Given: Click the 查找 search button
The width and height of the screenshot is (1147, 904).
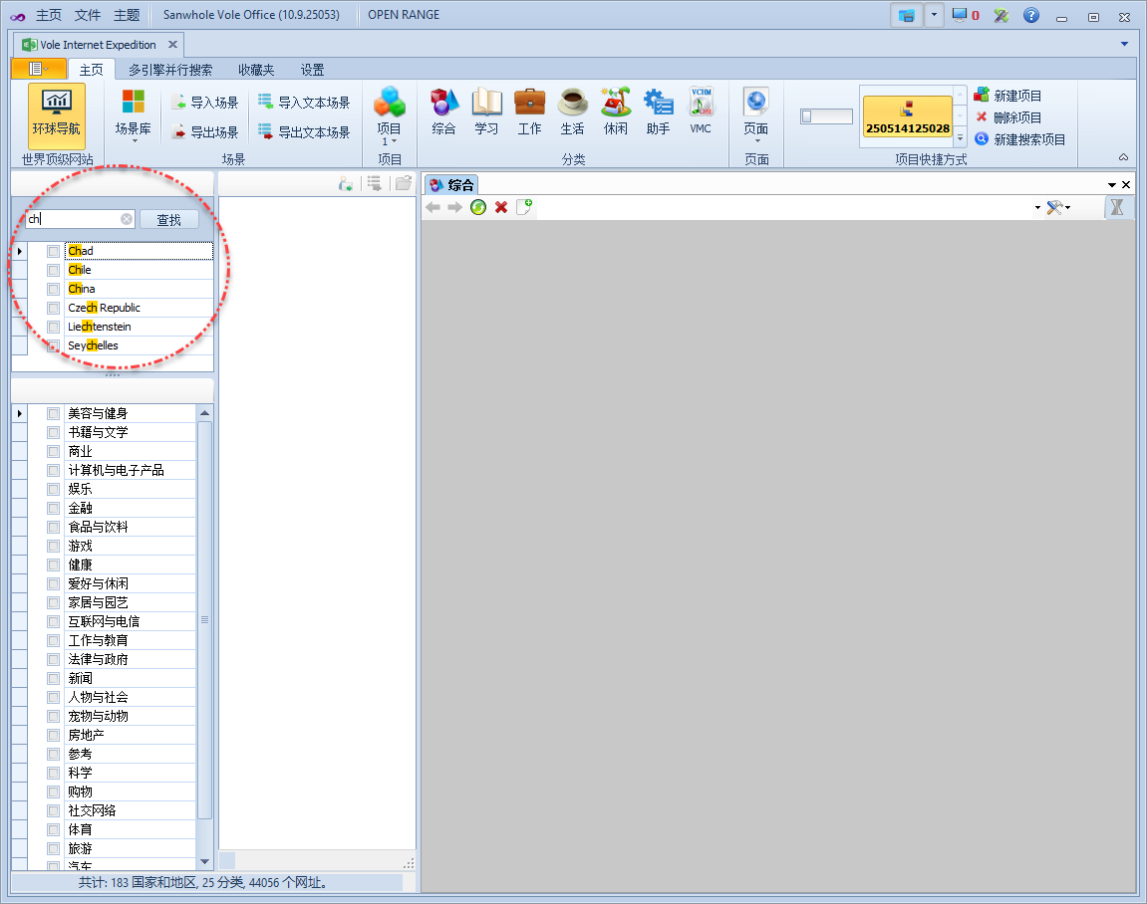Looking at the screenshot, I should (169, 219).
